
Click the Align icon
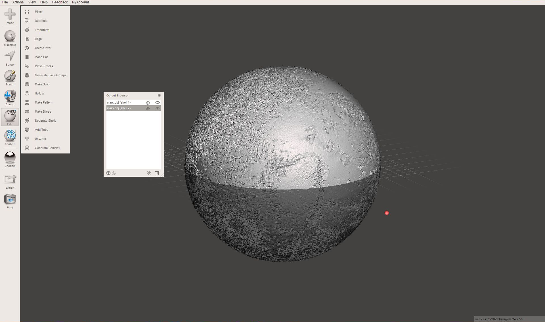coord(27,39)
